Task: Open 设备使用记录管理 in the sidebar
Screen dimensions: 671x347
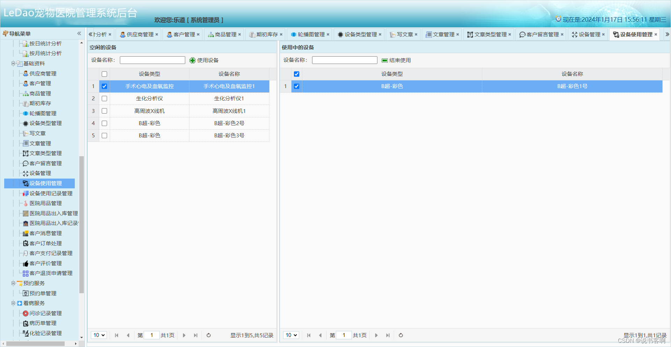Action: pos(51,193)
